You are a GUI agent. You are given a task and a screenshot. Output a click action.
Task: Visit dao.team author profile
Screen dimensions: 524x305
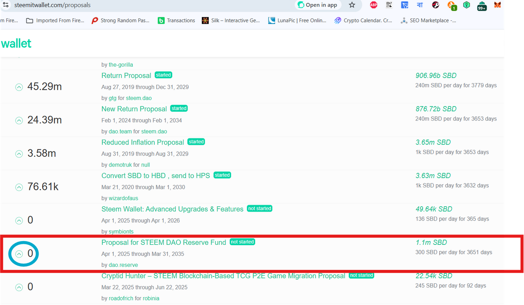(120, 131)
